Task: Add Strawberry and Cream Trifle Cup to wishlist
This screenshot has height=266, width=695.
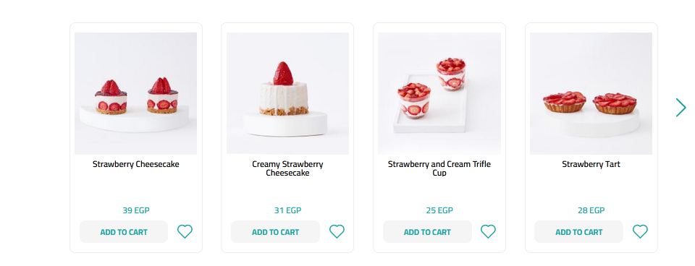Action: (x=488, y=231)
